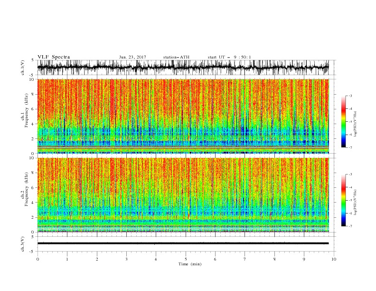The height and width of the screenshot is (291, 376).
Task: Click the ch.3 flat waveform trace
Action: pos(183,243)
